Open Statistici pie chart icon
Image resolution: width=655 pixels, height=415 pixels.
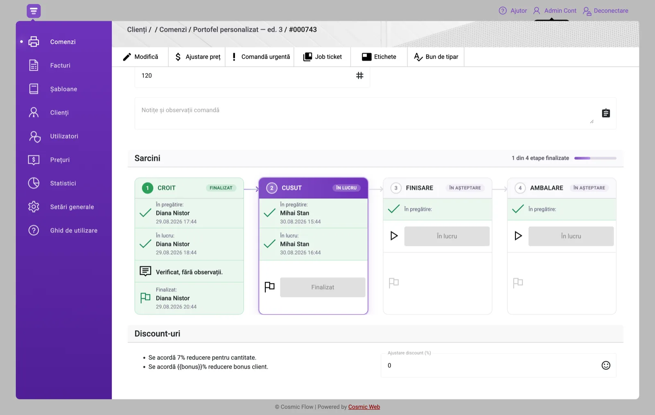coord(34,183)
